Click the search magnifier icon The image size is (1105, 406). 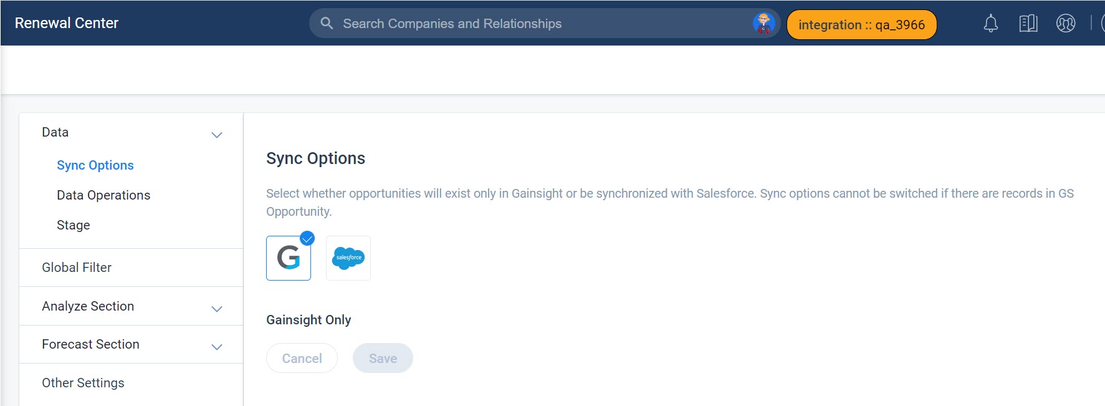click(327, 23)
